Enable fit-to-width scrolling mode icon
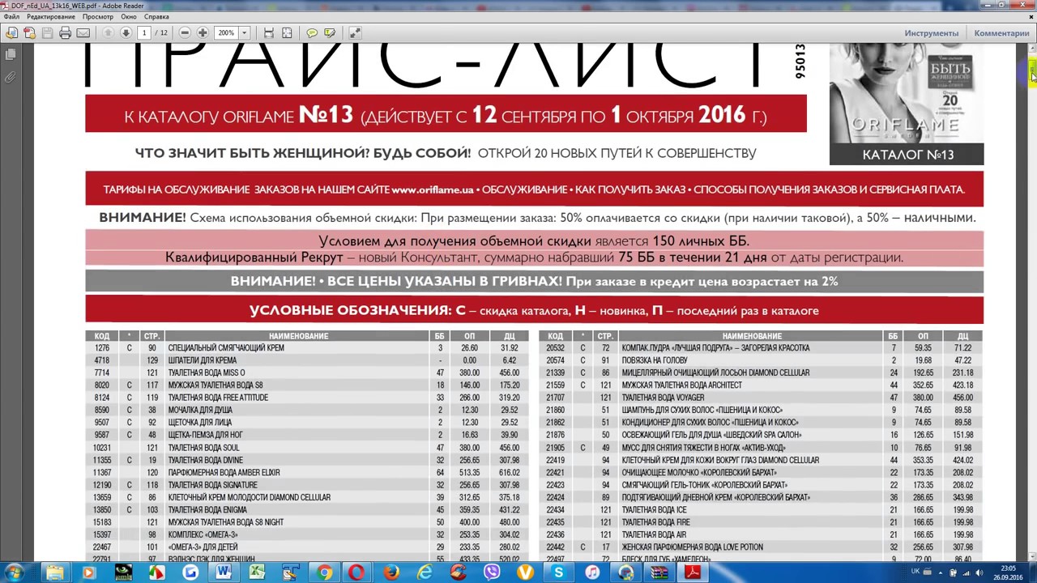1037x583 pixels. click(269, 33)
